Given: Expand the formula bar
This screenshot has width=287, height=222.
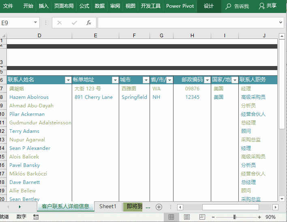Looking at the screenshot, I should [x=281, y=23].
